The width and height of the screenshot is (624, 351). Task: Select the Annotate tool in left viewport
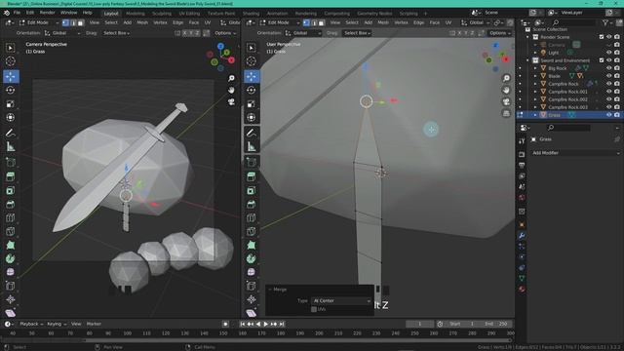[11, 133]
